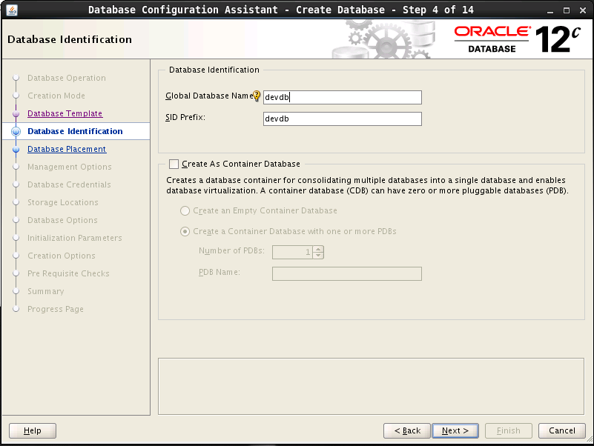Click the Database Template step bullet icon
Viewport: 594px width, 446px height.
tap(16, 114)
